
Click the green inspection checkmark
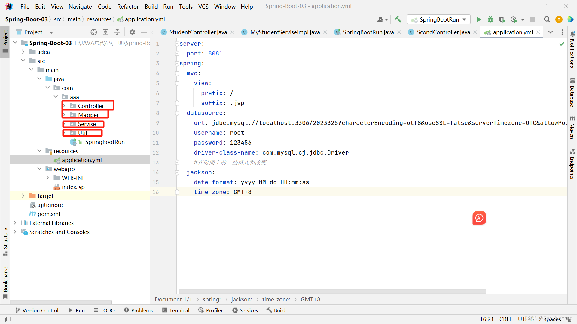(561, 44)
